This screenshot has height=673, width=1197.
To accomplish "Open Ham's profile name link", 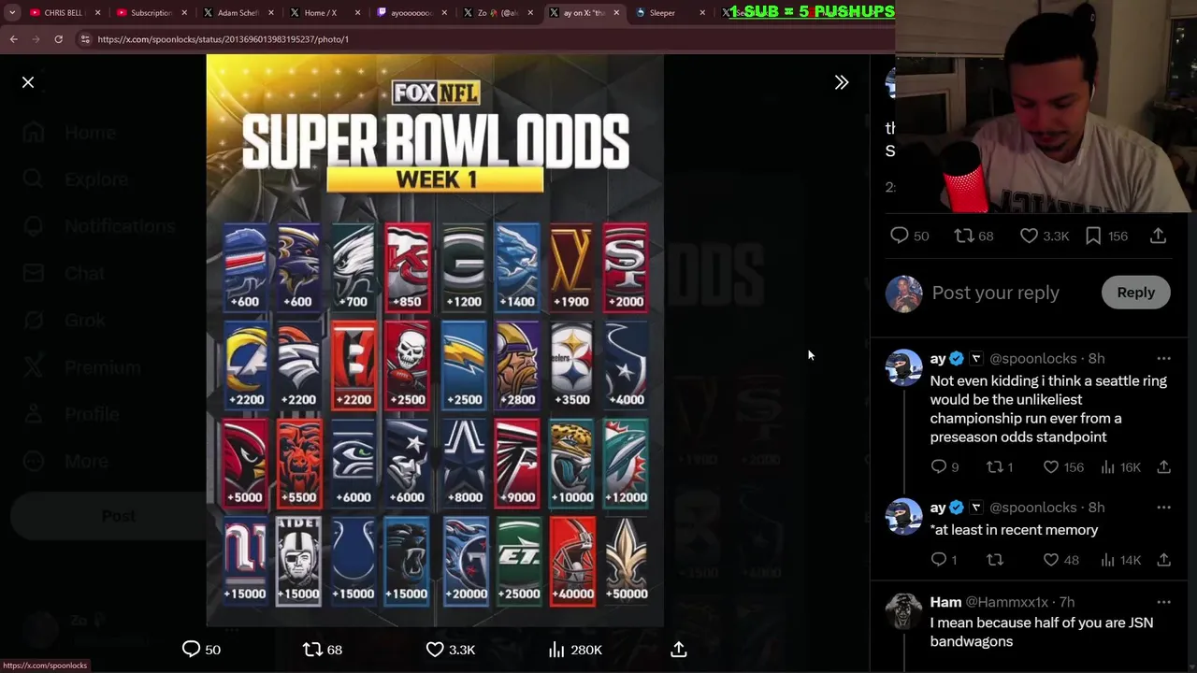I will [x=945, y=602].
